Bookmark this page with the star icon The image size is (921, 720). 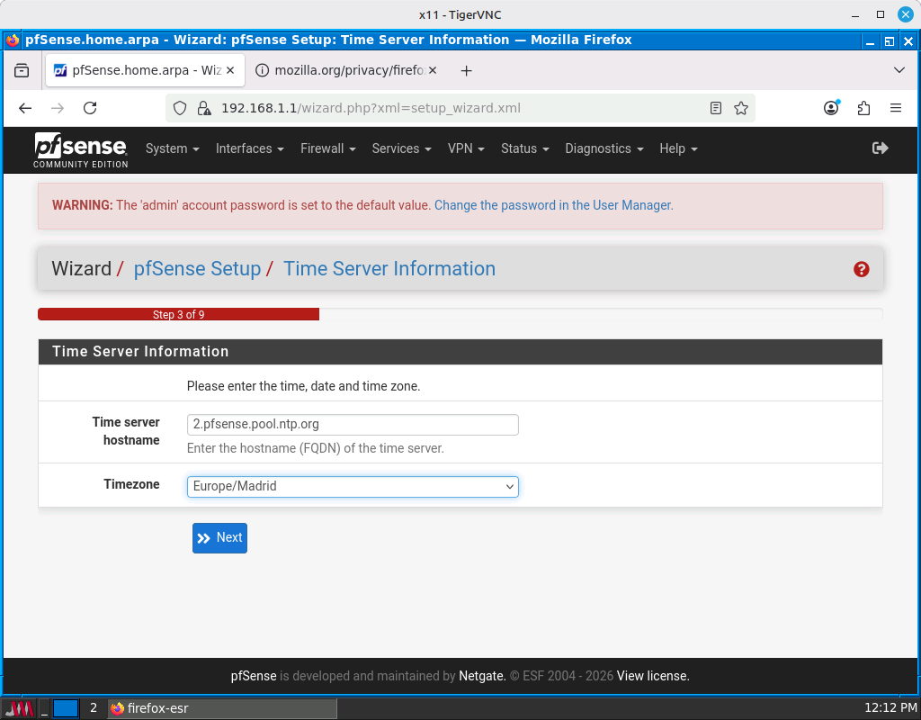(x=741, y=108)
